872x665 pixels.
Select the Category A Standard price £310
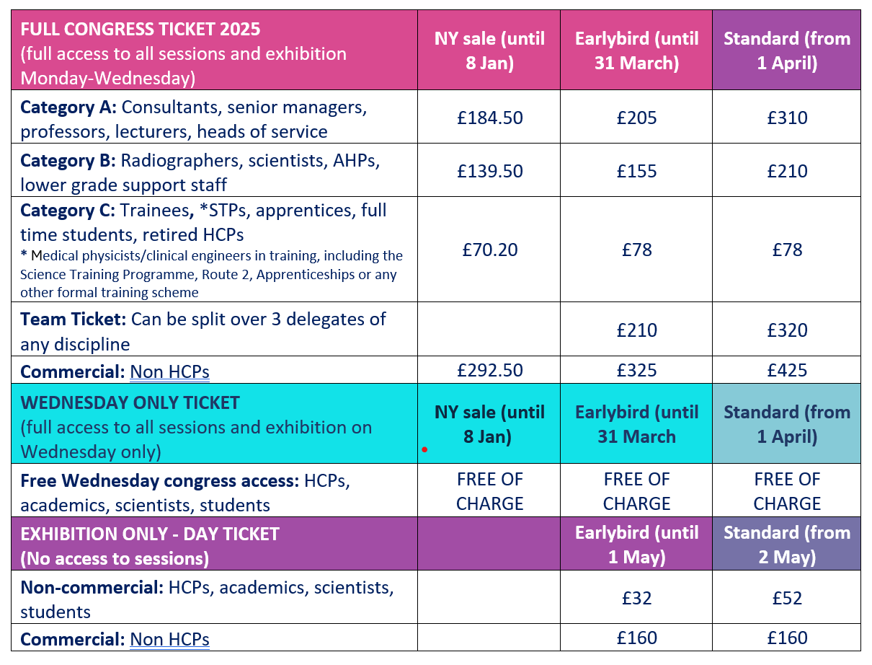[787, 118]
